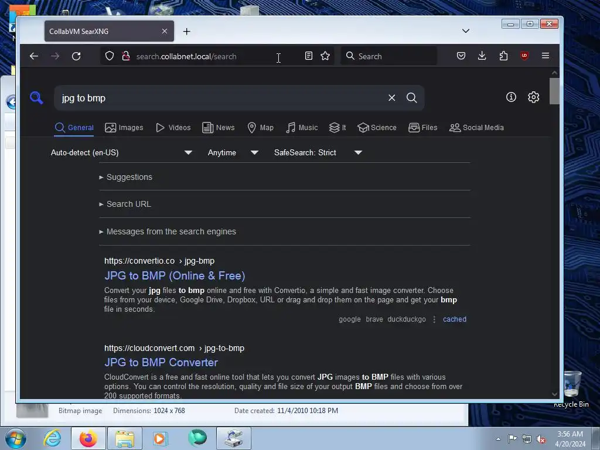Click the SearXNG magnifier logo

coord(36,98)
